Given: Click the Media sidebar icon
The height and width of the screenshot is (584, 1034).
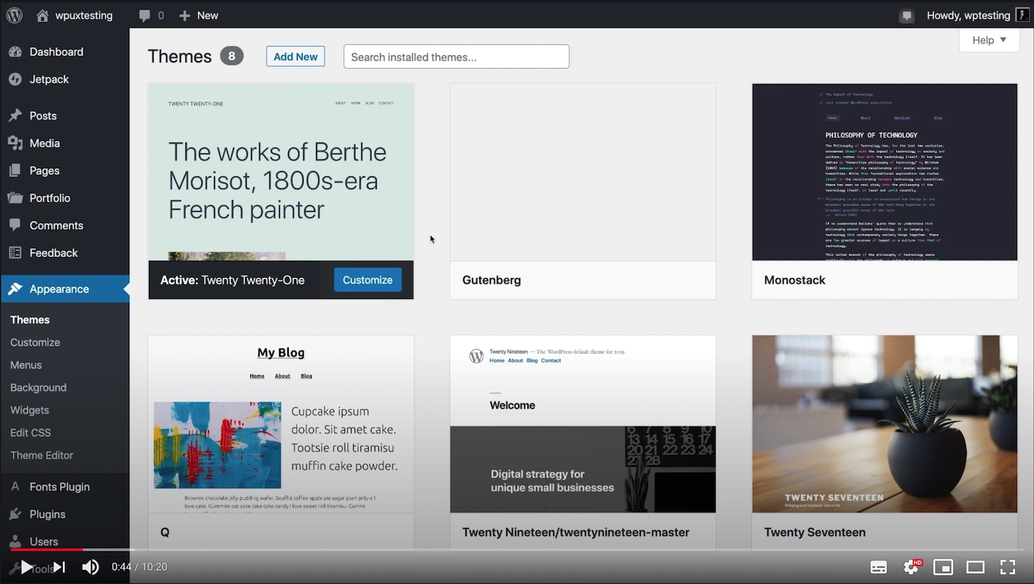Looking at the screenshot, I should click(x=15, y=143).
